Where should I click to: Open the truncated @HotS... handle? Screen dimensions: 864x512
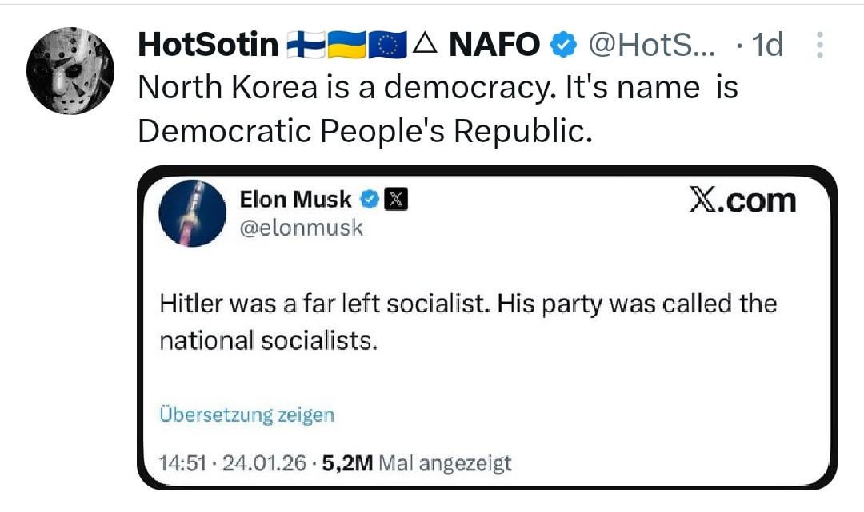point(652,46)
